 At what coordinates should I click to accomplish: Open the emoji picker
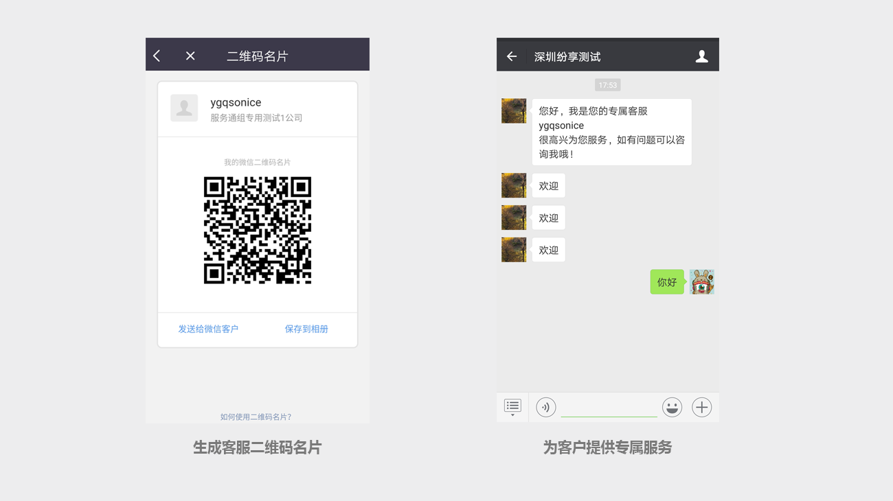coord(672,407)
